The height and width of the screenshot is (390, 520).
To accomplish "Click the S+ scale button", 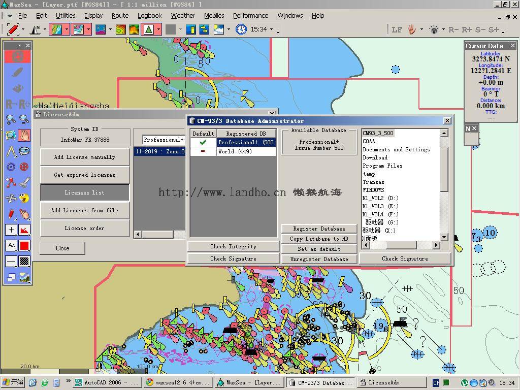I will [x=494, y=29].
